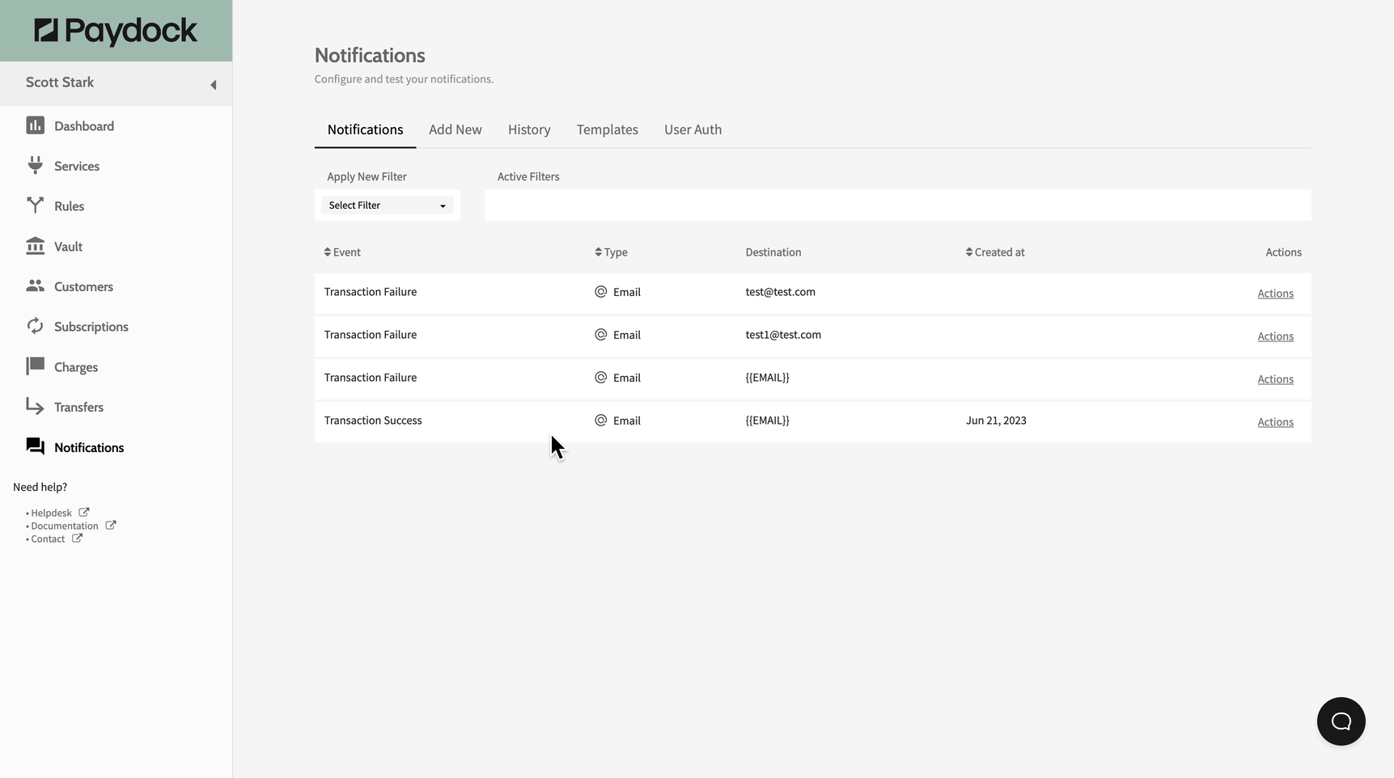Collapse sidebar using arrow beside Scott Stark
The image size is (1394, 778).
pos(214,85)
